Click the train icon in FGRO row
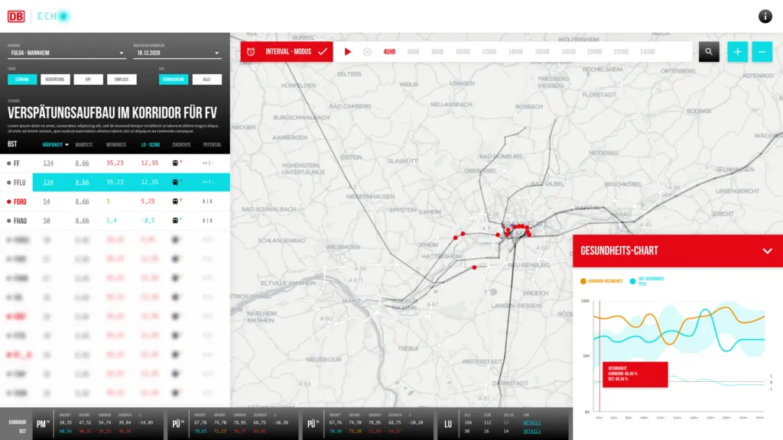The height and width of the screenshot is (440, 783). tap(175, 202)
